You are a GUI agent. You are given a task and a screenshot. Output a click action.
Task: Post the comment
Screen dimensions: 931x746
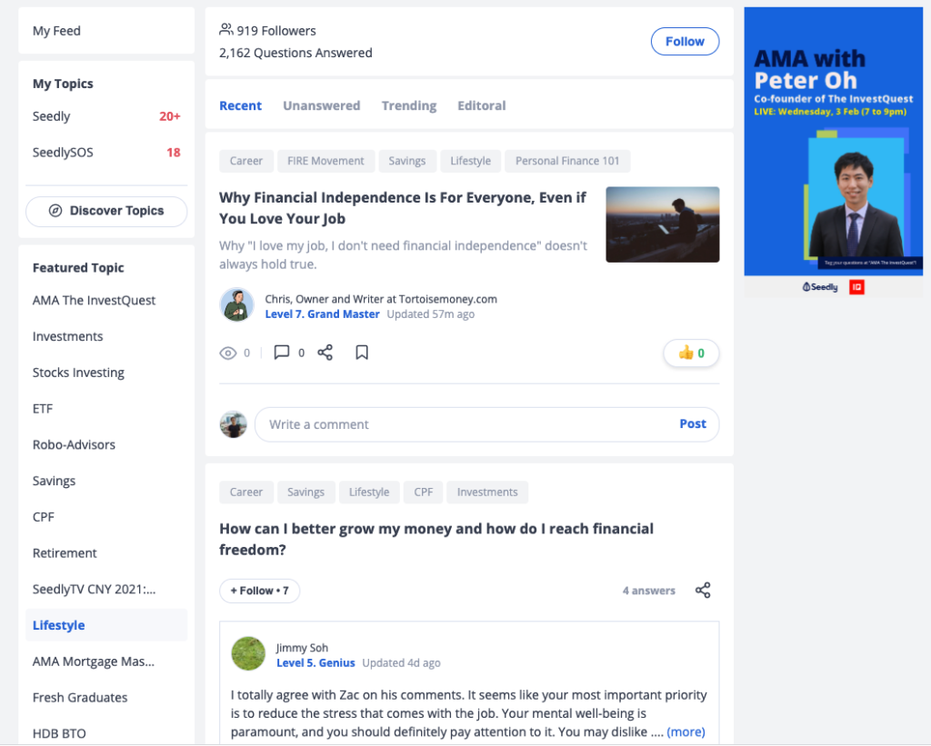click(692, 423)
